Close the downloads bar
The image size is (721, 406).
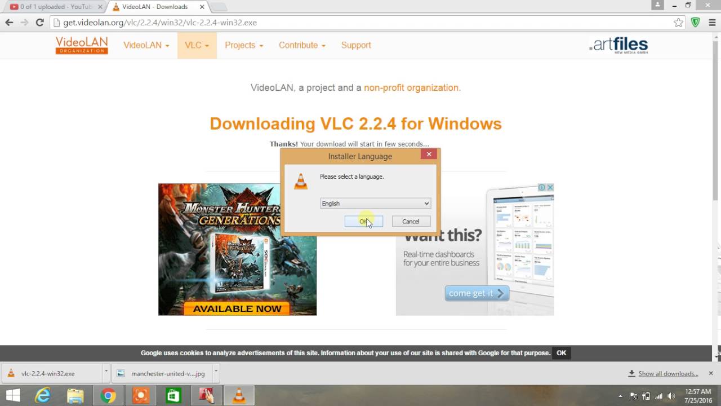711,373
